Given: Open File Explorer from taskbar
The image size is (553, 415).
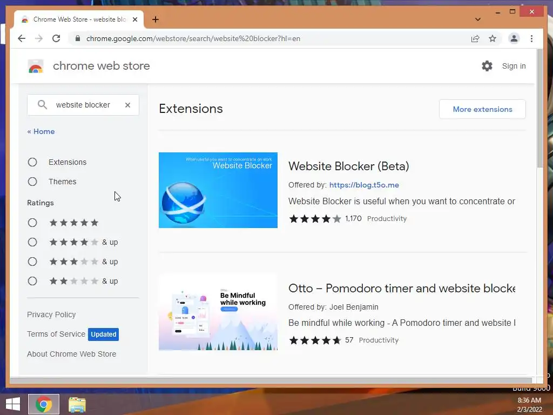Looking at the screenshot, I should tap(77, 404).
